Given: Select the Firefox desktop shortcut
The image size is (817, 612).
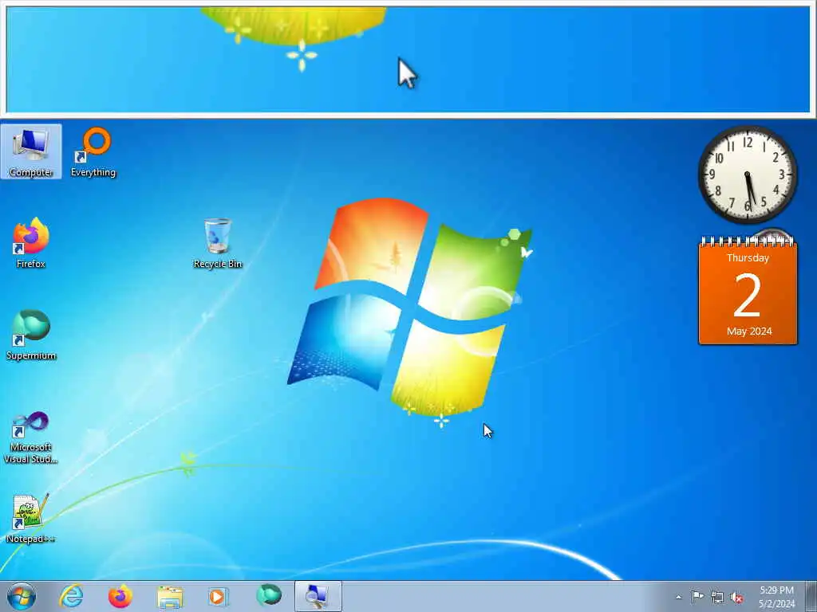Looking at the screenshot, I should [x=31, y=243].
